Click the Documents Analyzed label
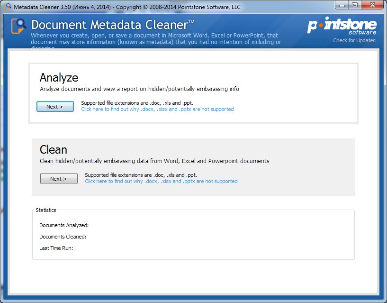387x303 pixels. 64,225
